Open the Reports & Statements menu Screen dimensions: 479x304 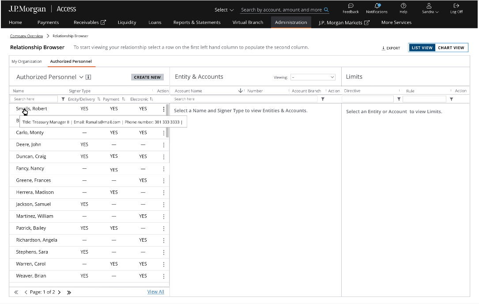pyautogui.click(x=197, y=23)
